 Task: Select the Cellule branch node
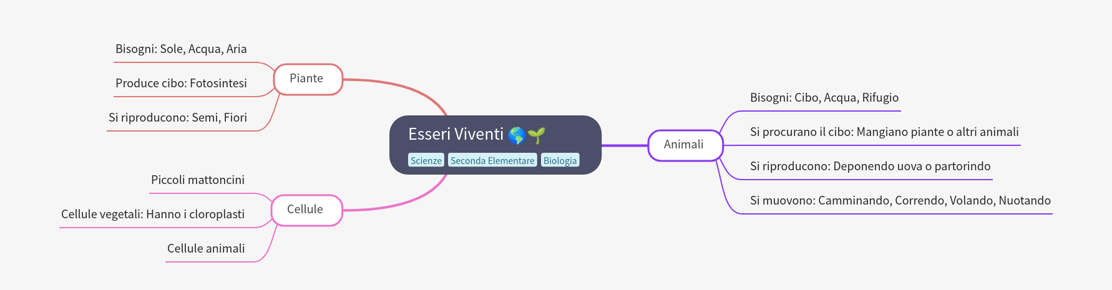pos(306,210)
